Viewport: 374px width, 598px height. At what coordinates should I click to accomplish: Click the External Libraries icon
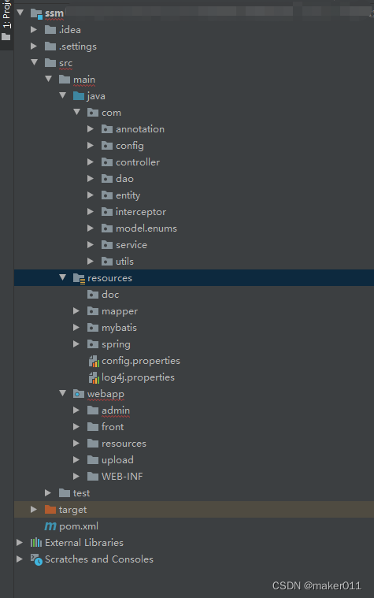pos(36,542)
